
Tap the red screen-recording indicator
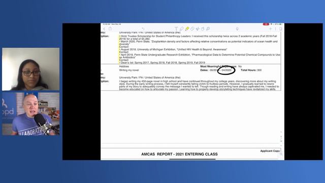coord(266,24)
